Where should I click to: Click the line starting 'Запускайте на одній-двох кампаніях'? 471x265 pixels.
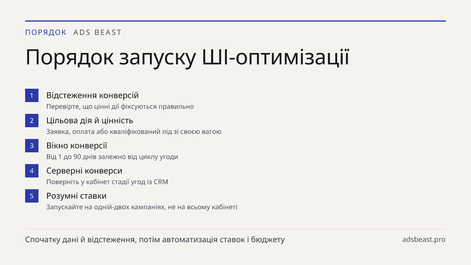pyautogui.click(x=142, y=207)
